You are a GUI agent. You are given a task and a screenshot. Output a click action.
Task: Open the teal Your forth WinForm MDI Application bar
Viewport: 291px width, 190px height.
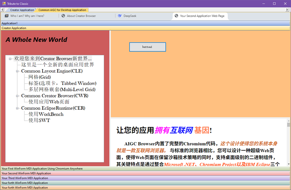pos(145,183)
